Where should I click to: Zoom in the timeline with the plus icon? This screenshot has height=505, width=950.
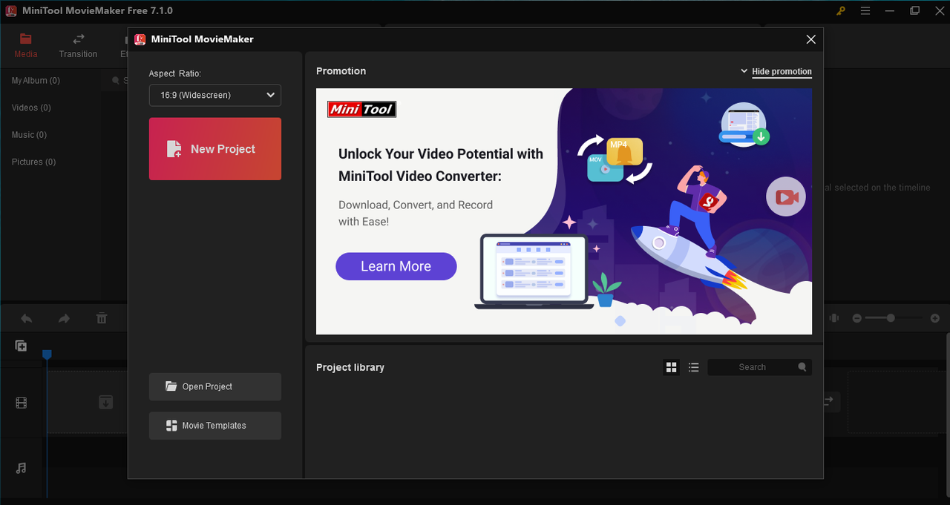tap(935, 317)
